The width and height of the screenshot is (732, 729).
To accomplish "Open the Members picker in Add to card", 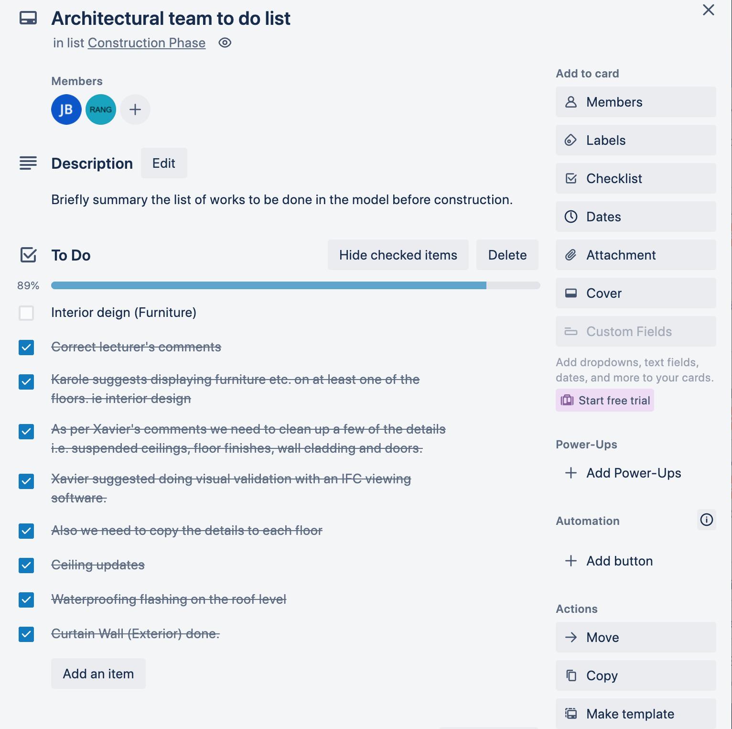I will pos(635,102).
